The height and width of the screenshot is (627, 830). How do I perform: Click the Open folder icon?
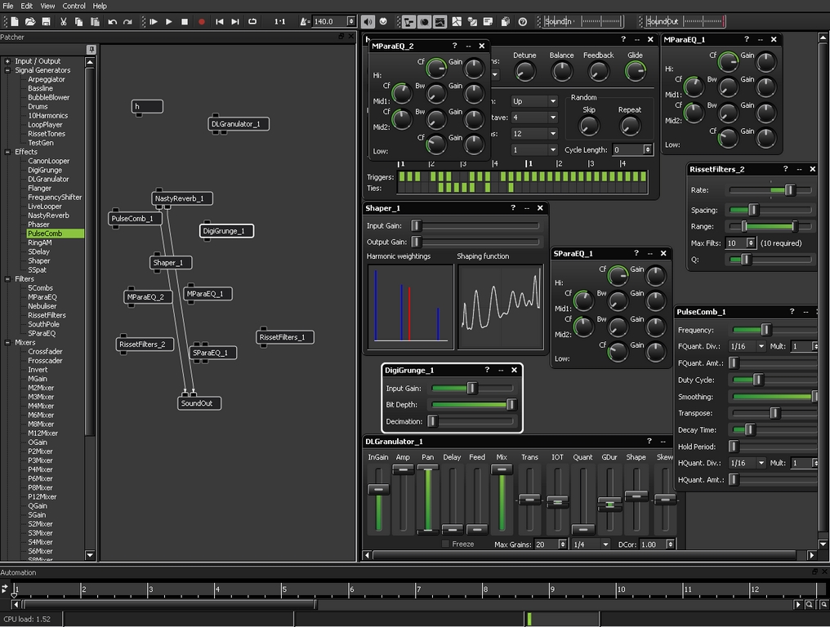pos(29,21)
